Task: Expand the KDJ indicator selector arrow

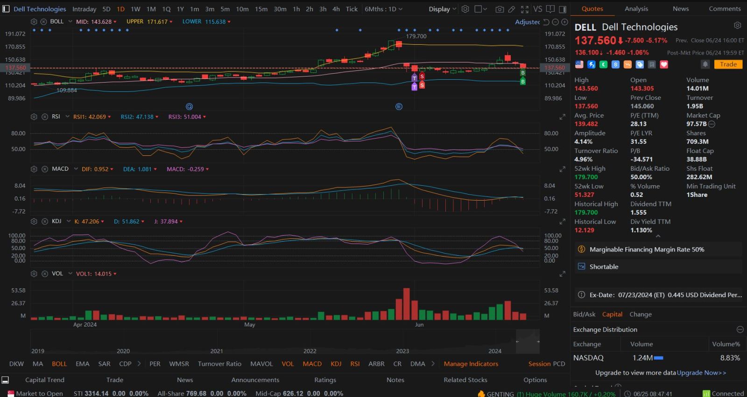Action: pyautogui.click(x=69, y=221)
